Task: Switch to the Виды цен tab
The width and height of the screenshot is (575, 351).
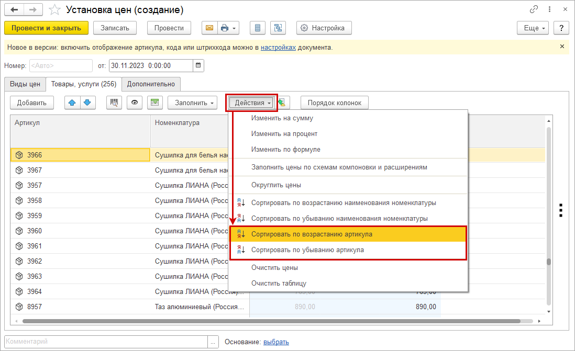Action: tap(25, 84)
